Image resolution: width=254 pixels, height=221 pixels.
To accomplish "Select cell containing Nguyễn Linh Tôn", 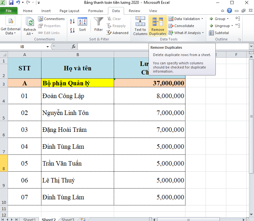I will [x=77, y=113].
